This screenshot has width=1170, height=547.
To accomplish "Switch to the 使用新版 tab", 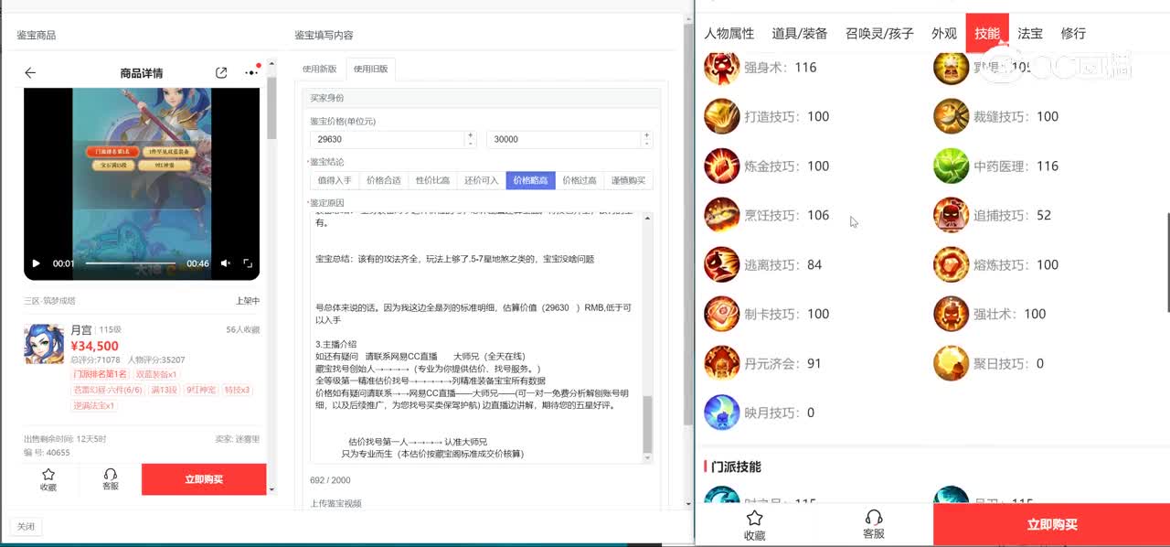I will tap(320, 69).
